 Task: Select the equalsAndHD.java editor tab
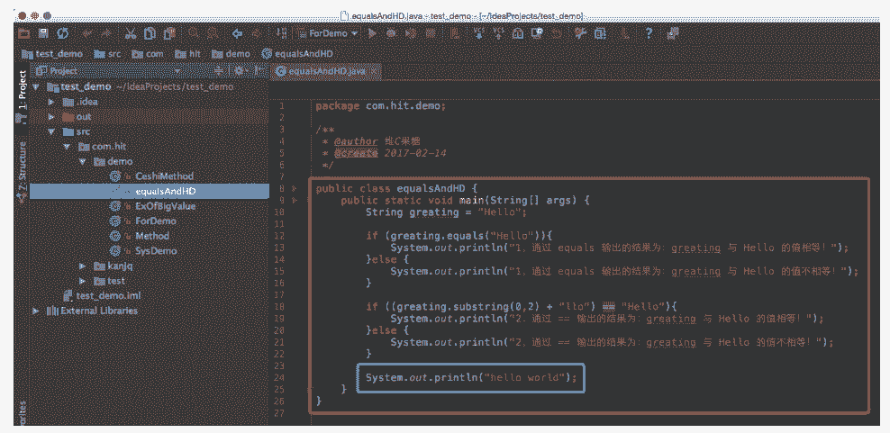coord(321,70)
